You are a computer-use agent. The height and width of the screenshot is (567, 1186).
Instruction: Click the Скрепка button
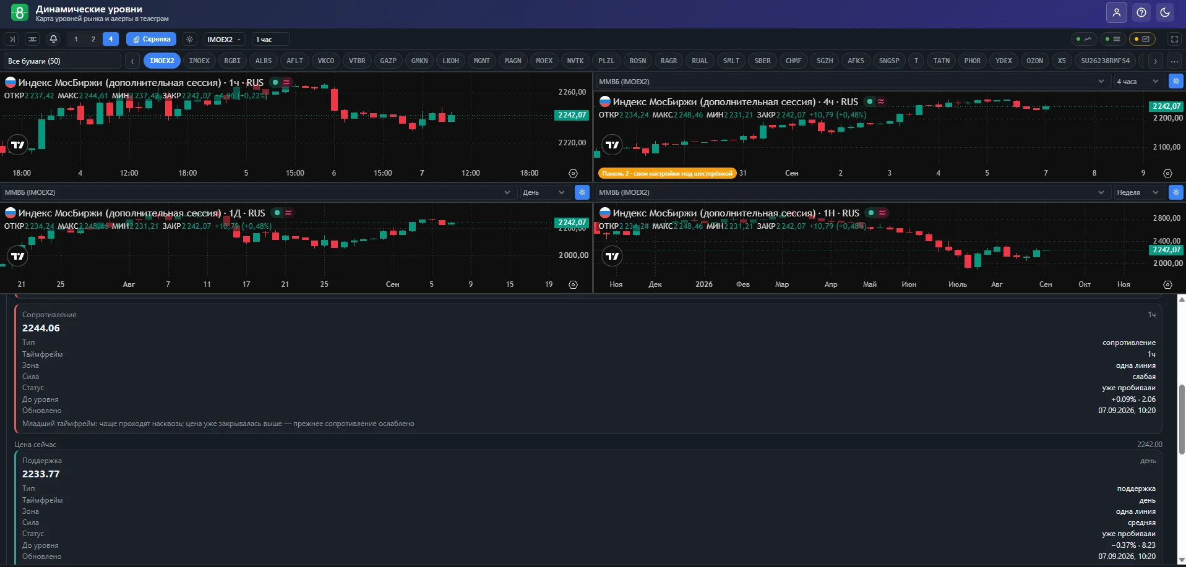click(x=152, y=39)
